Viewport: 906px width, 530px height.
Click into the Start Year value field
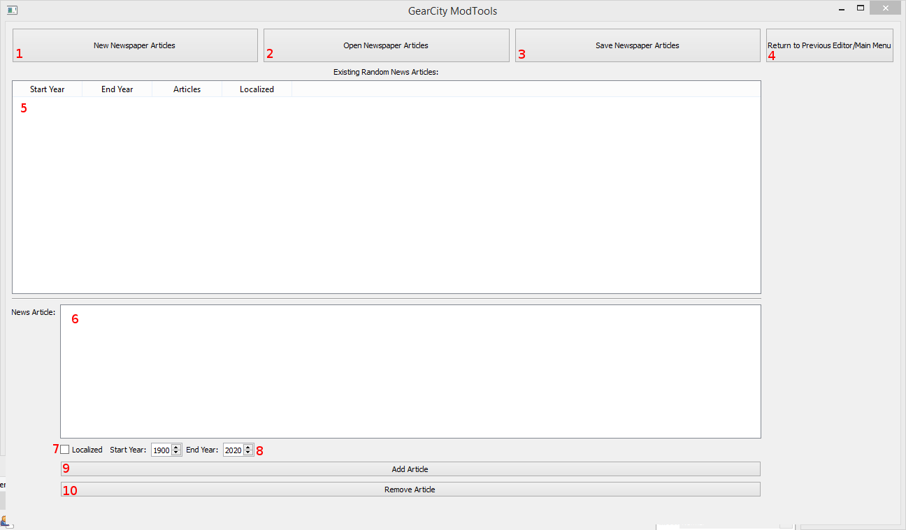click(161, 450)
